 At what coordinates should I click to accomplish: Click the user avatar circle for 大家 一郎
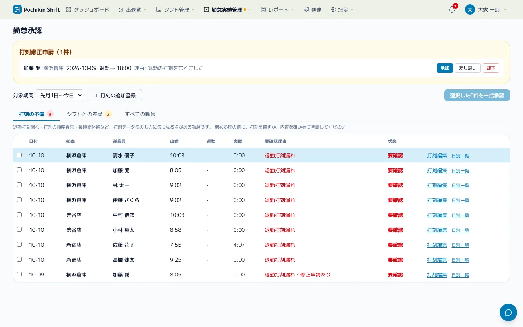pyautogui.click(x=470, y=9)
